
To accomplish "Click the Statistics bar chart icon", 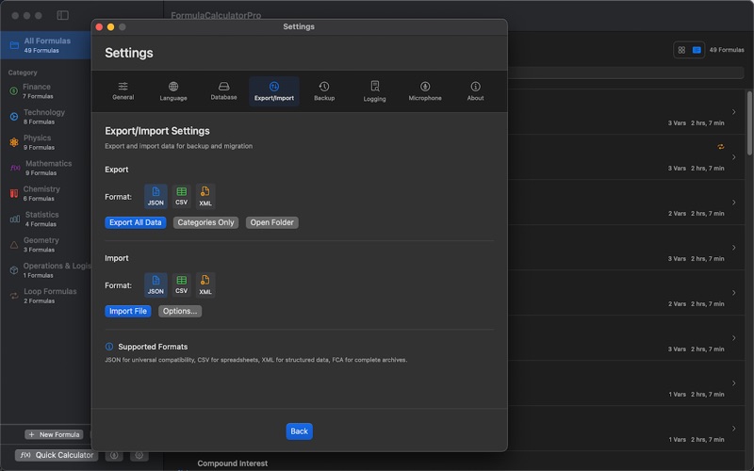I will pyautogui.click(x=15, y=219).
